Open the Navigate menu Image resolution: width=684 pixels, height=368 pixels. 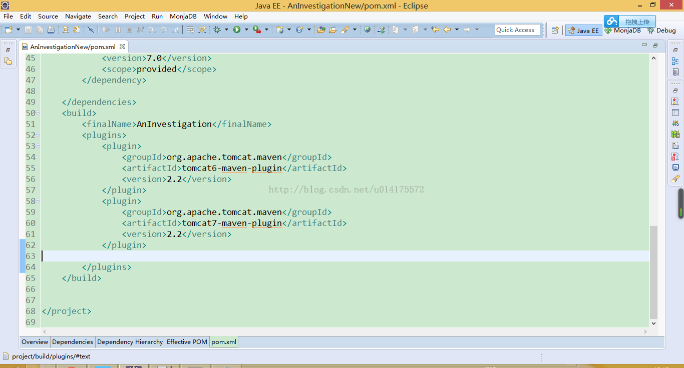point(78,16)
